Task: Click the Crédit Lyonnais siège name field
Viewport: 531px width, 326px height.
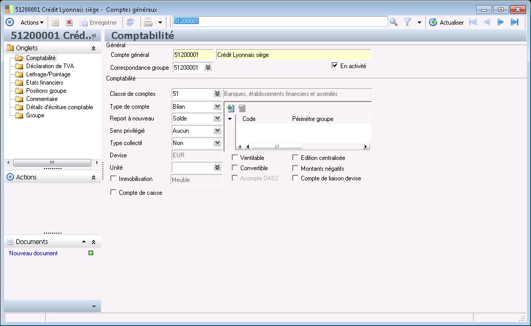Action: [293, 55]
